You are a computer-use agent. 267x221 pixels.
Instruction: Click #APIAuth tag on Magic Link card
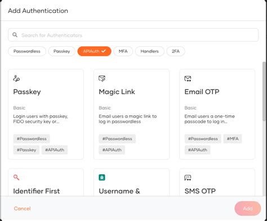click(x=112, y=150)
